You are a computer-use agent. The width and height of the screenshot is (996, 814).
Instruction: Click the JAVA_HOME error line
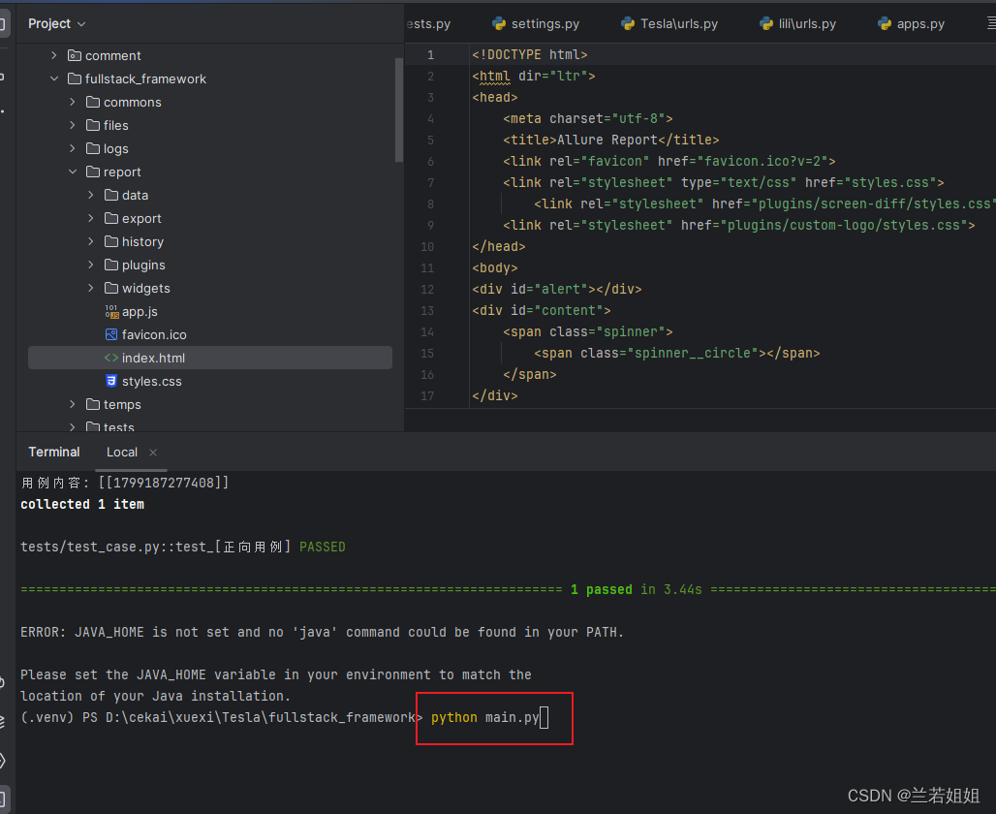[x=322, y=632]
